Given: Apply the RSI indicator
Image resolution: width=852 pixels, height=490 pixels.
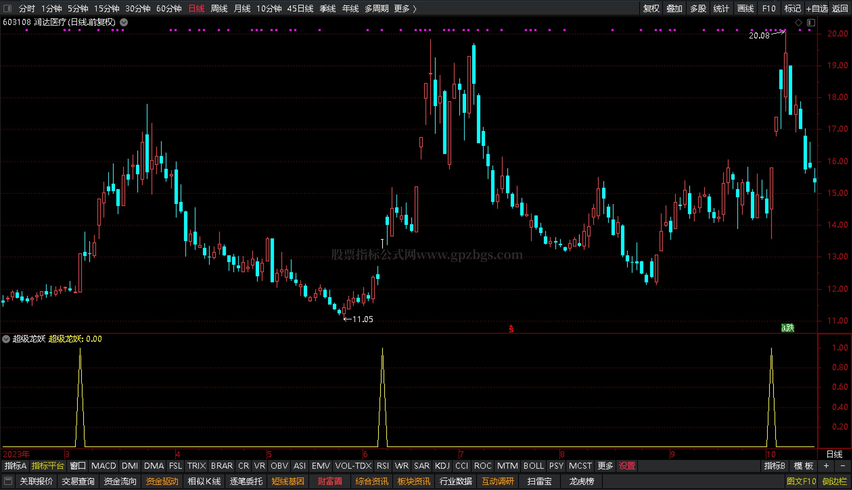Looking at the screenshot, I should click(383, 466).
